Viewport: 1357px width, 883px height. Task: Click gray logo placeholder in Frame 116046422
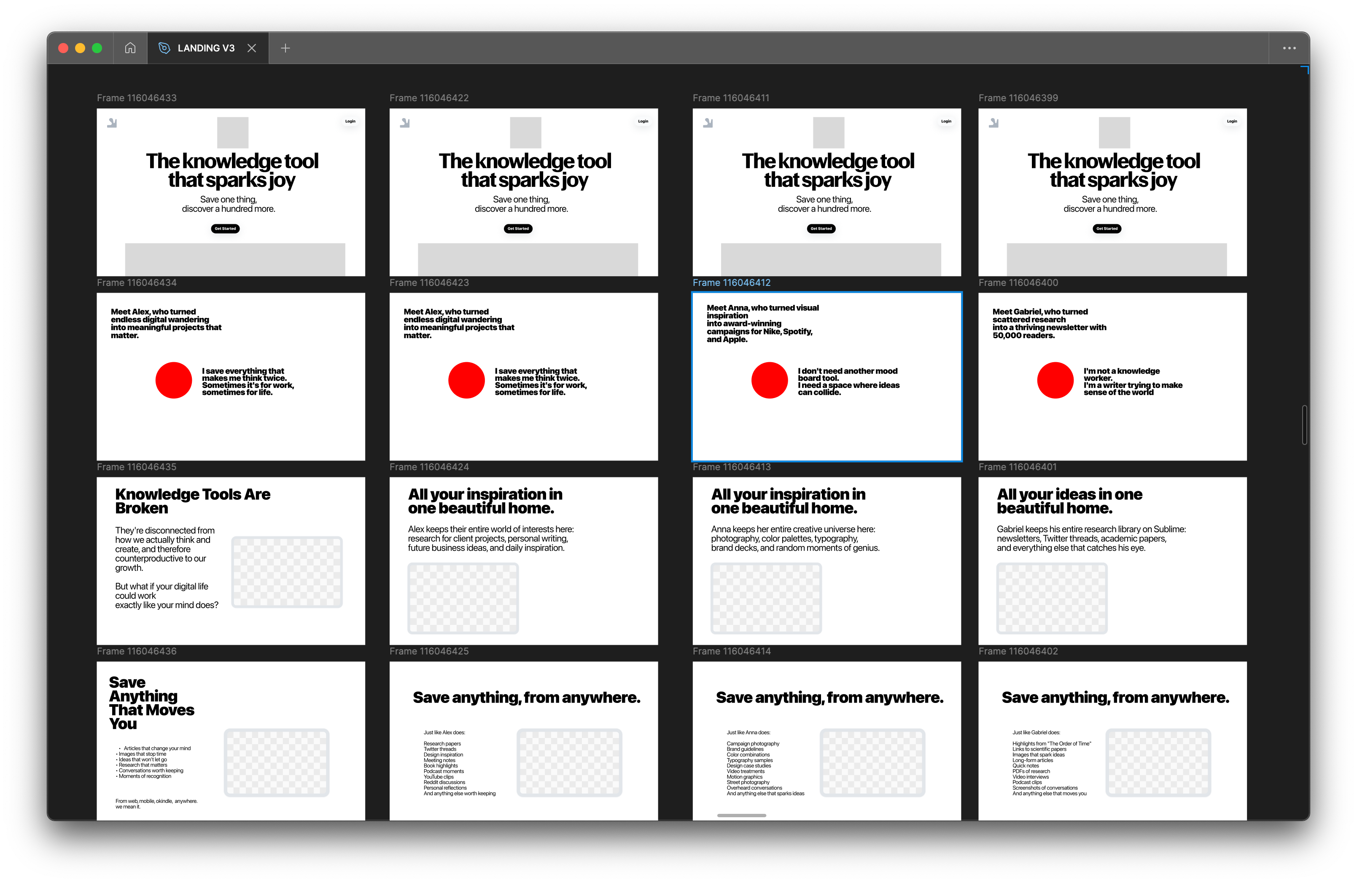525,132
